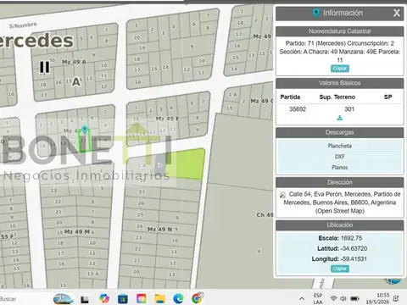Open the Plancheta download link
The width and height of the screenshot is (407, 305).
[340, 146]
